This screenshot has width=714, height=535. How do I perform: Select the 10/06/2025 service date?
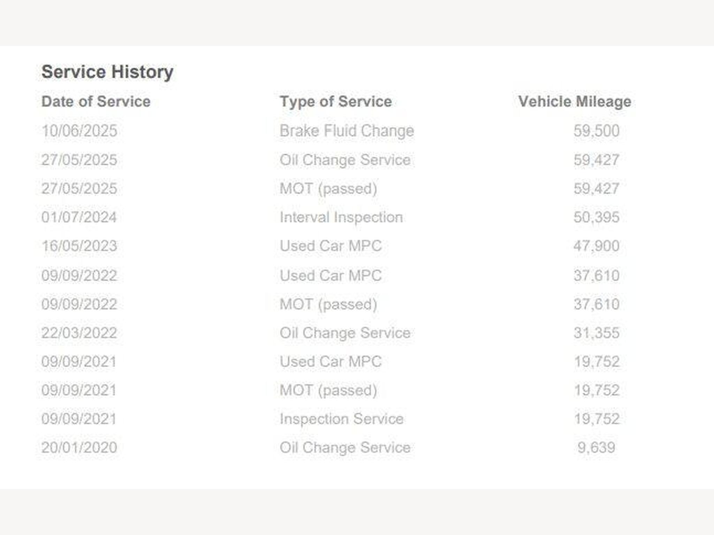click(79, 131)
